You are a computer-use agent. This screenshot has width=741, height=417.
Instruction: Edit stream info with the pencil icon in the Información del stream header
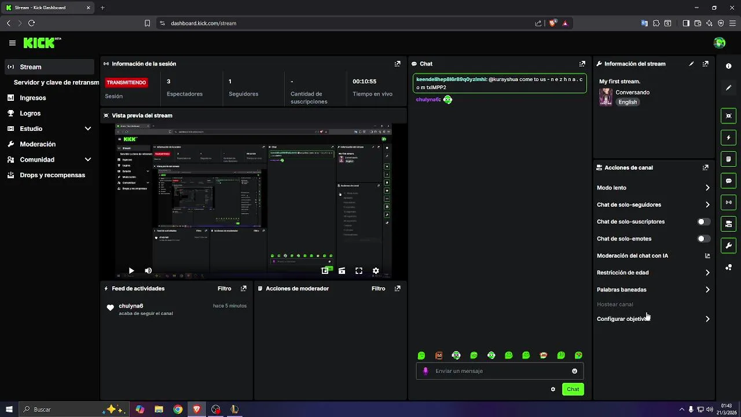pos(691,64)
